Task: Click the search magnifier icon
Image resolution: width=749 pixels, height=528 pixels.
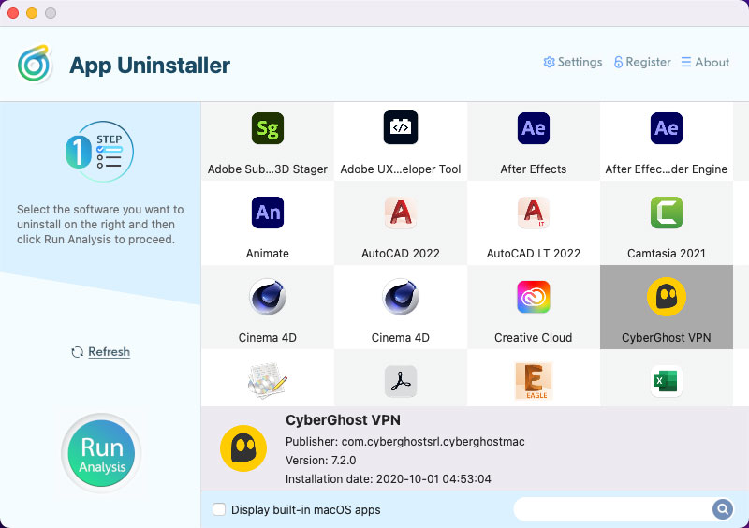Action: (x=722, y=509)
